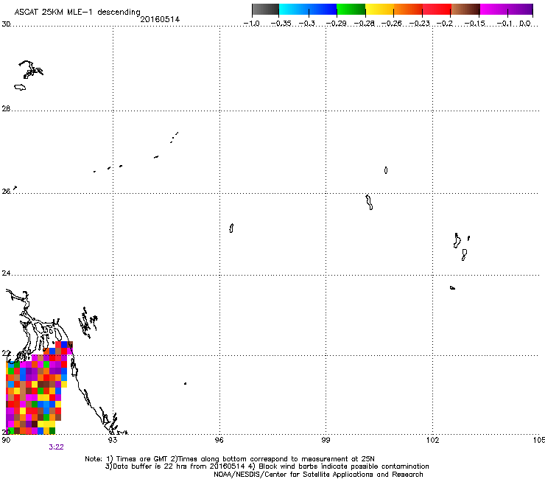Click latitude label '24' on left axis
This screenshot has height=479, width=545.
pos(6,273)
